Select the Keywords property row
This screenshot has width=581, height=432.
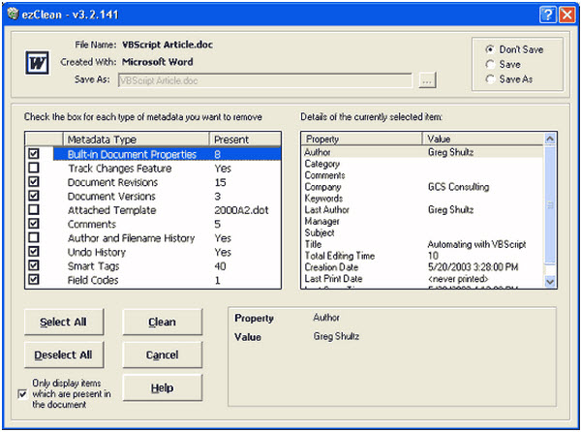pyautogui.click(x=423, y=198)
